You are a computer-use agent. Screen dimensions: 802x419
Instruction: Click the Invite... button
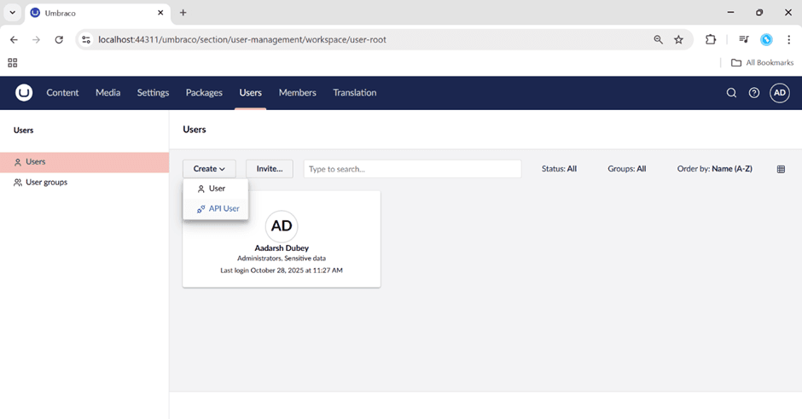tap(270, 169)
